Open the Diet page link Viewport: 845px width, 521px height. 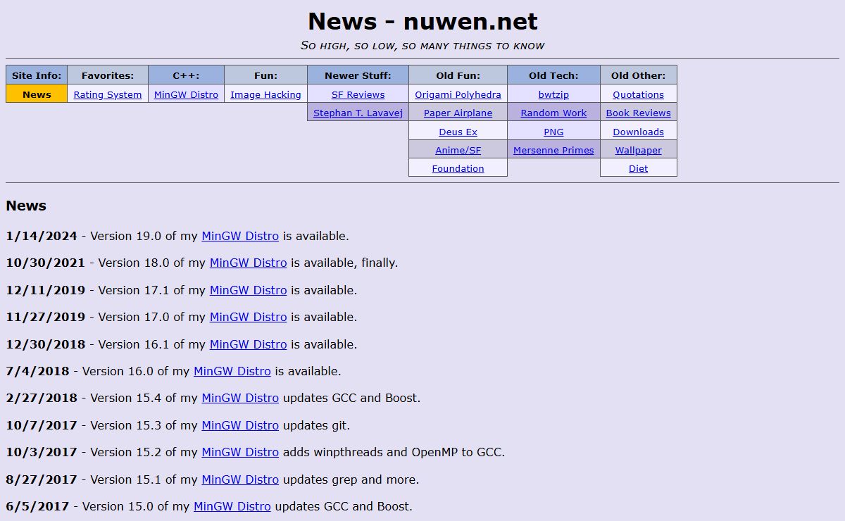(638, 168)
